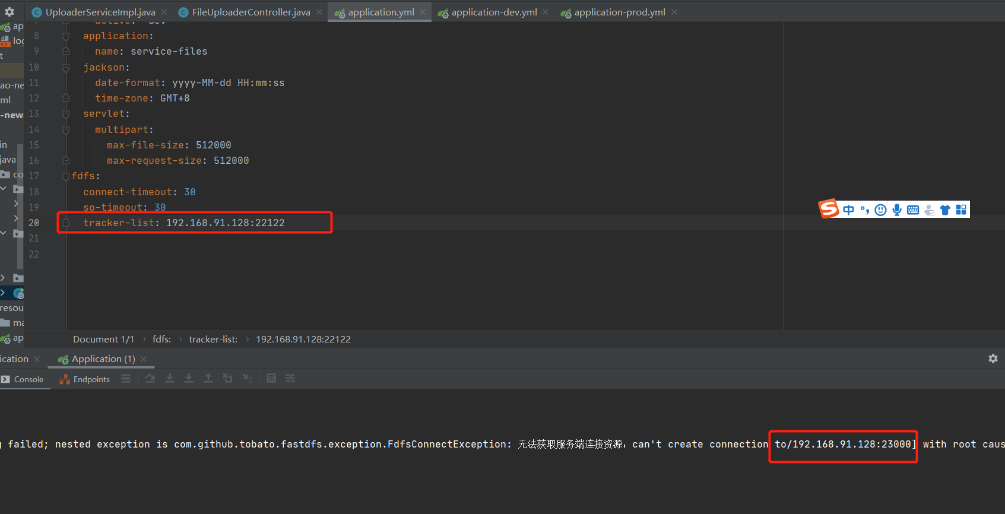
Task: Click 192.168.91.128:23000 in console error
Action: point(852,445)
